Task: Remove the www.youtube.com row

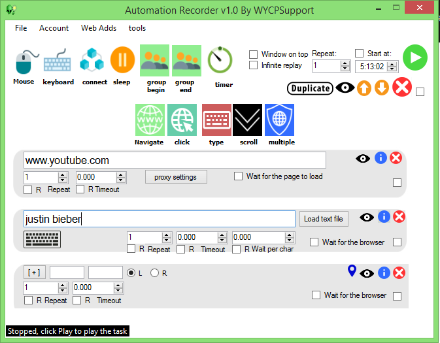Action: click(396, 158)
